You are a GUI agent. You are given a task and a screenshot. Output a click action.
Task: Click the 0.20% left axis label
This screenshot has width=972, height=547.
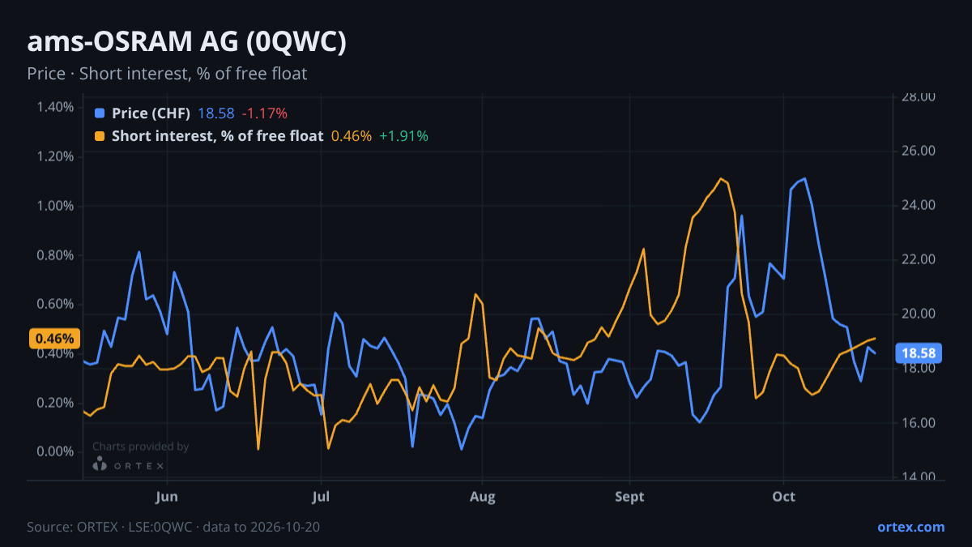click(54, 403)
